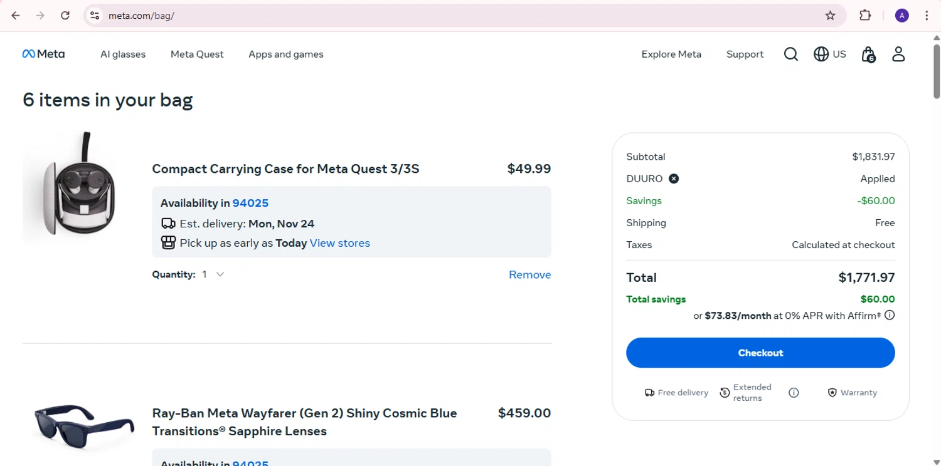Bookmark this page with the star icon
This screenshot has height=466, width=941.
830,16
